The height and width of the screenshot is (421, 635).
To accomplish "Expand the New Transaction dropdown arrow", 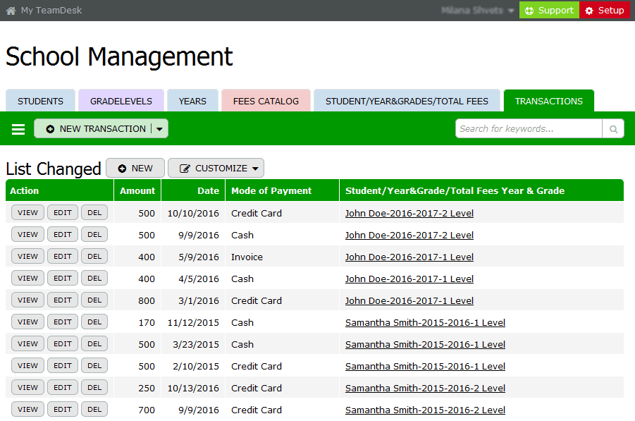I will tap(160, 129).
